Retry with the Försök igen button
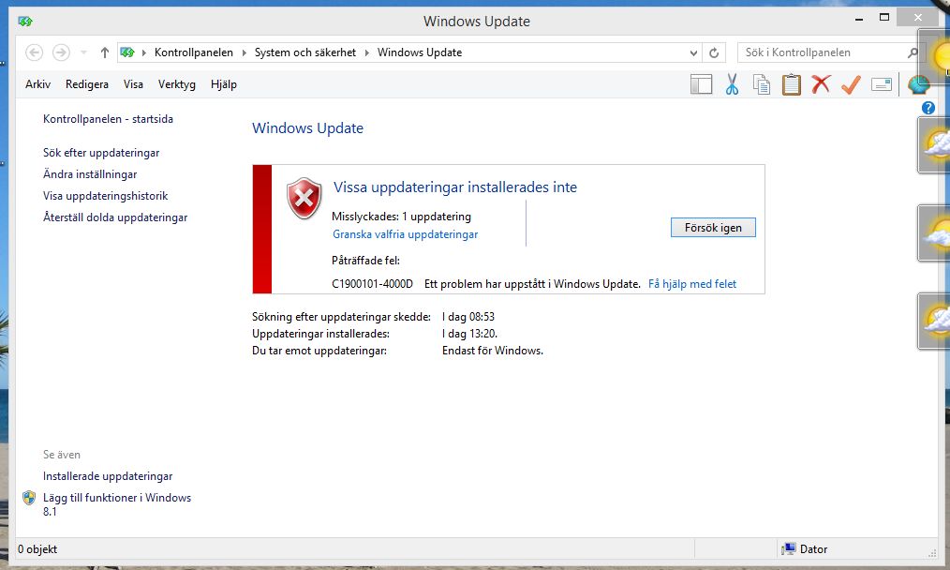 [x=713, y=228]
